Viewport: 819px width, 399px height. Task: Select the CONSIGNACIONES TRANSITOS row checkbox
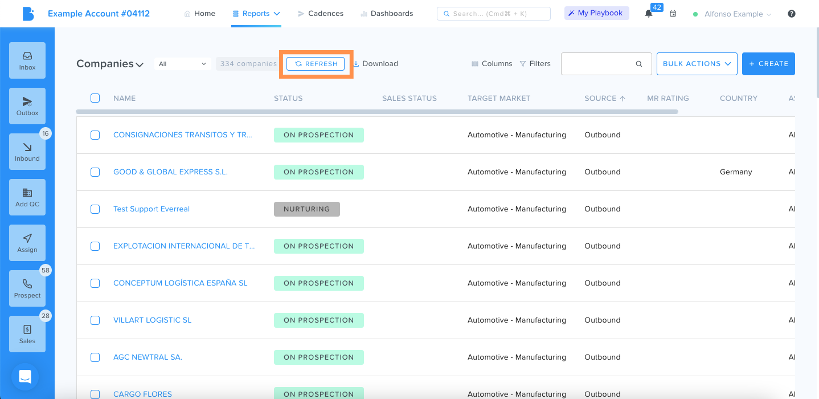pos(95,135)
